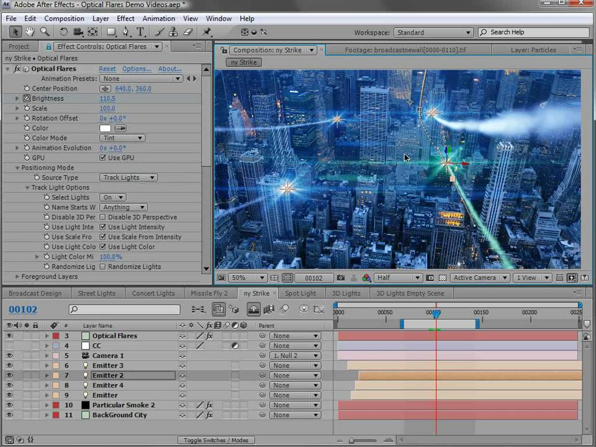Select the Horizontal Type tool
596x447 pixels.
coord(141,32)
